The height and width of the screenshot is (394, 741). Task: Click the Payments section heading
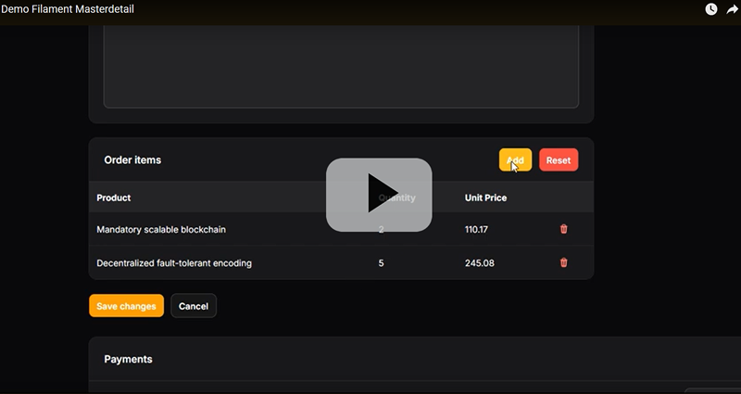coord(128,359)
